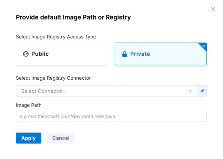Select the Private access type card
223x159 pixels.
tap(161, 54)
